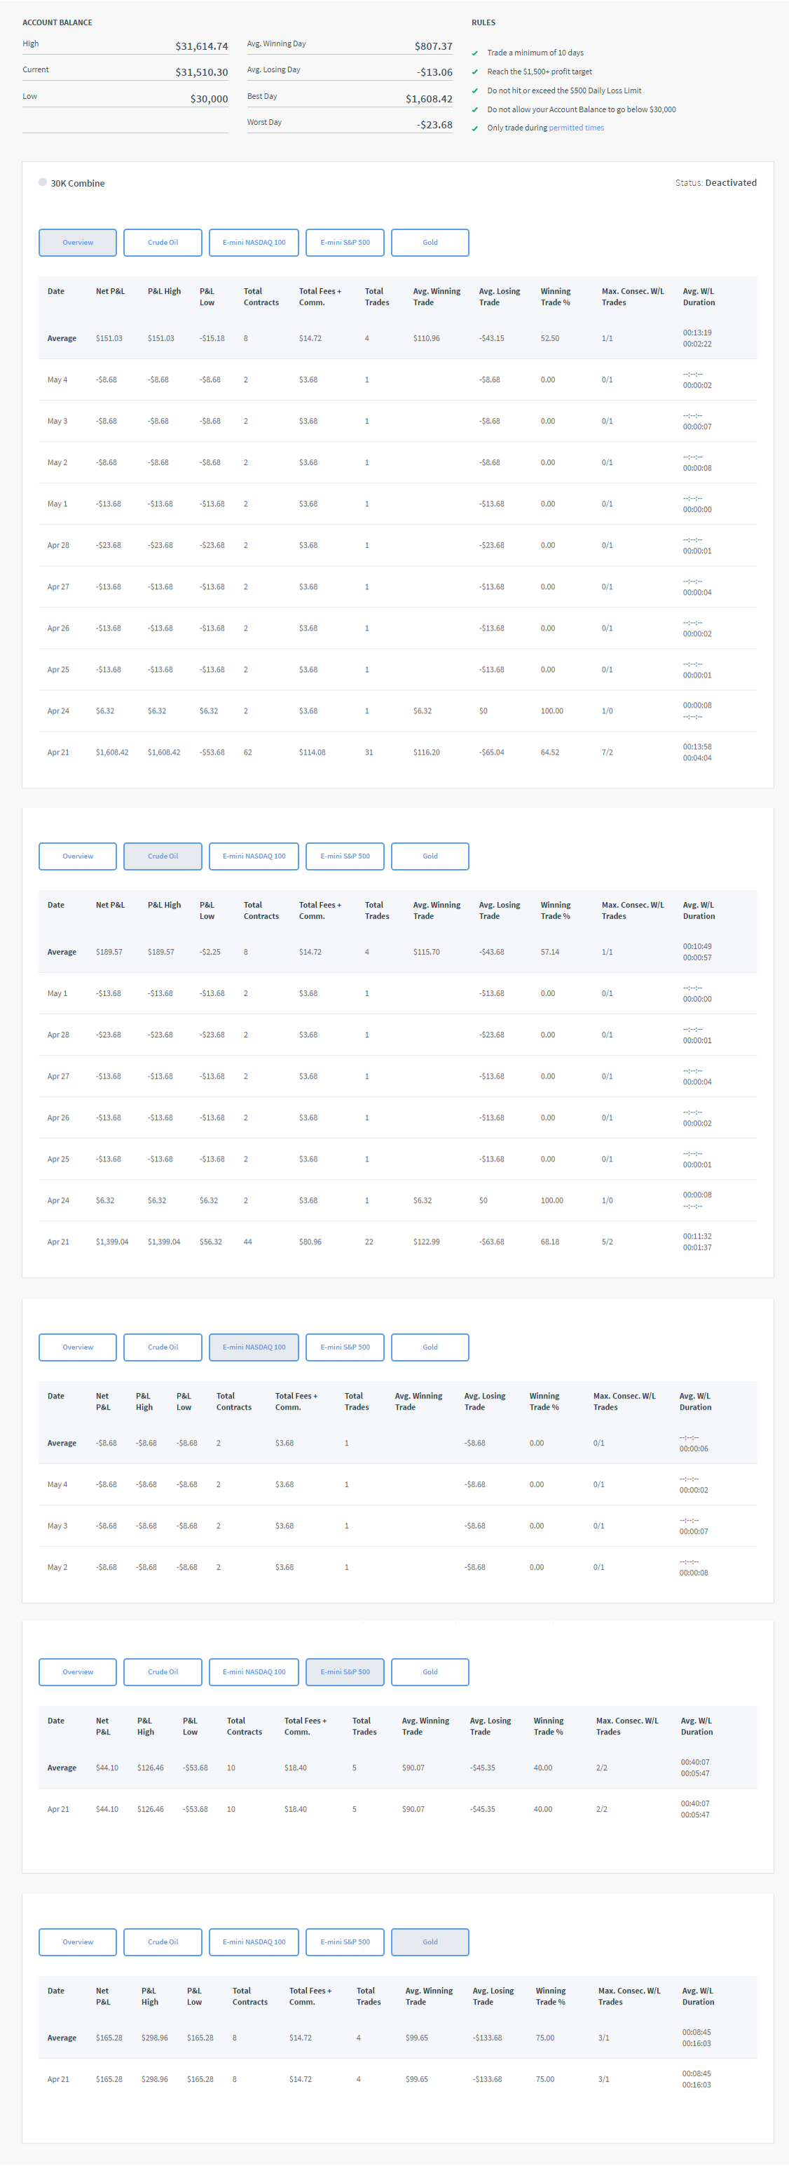Select the highlighted Gold tab in the last section
This screenshot has width=789, height=2166.
click(430, 1942)
